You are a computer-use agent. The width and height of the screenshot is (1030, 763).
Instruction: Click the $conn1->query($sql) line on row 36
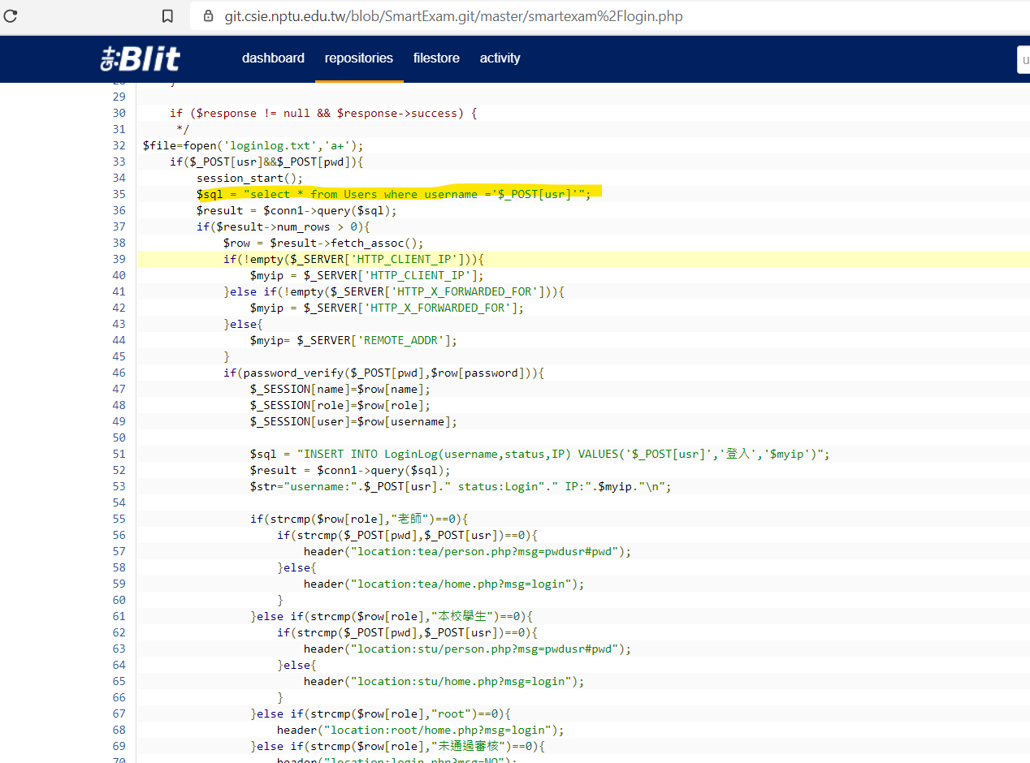(x=296, y=210)
